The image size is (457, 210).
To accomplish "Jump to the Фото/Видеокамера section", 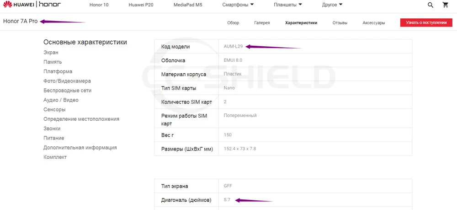I will pyautogui.click(x=67, y=81).
